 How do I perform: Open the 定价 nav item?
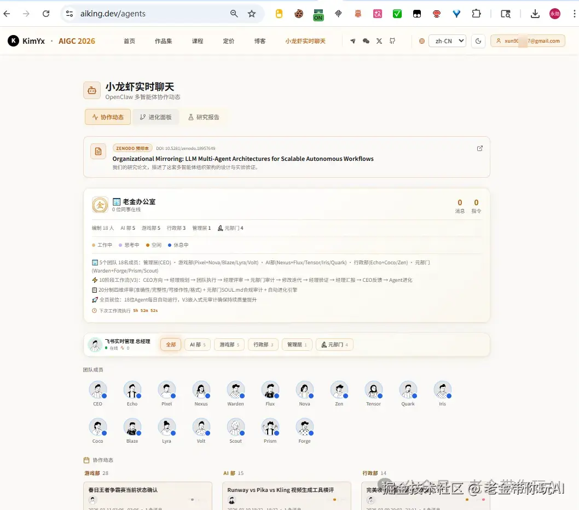pyautogui.click(x=229, y=41)
